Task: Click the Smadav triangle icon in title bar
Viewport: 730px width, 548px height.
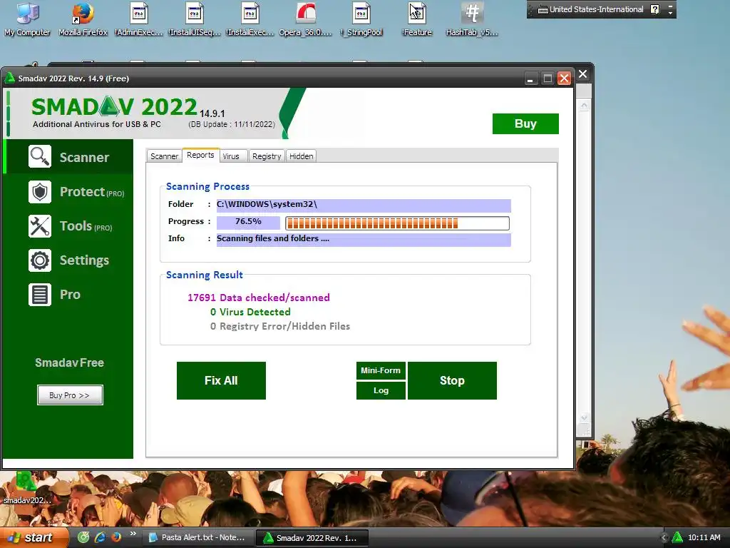Action: pyautogui.click(x=9, y=78)
